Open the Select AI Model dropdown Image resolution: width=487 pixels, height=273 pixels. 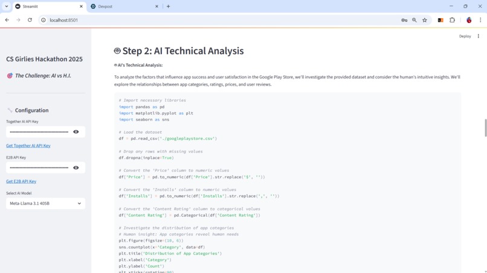pyautogui.click(x=46, y=203)
